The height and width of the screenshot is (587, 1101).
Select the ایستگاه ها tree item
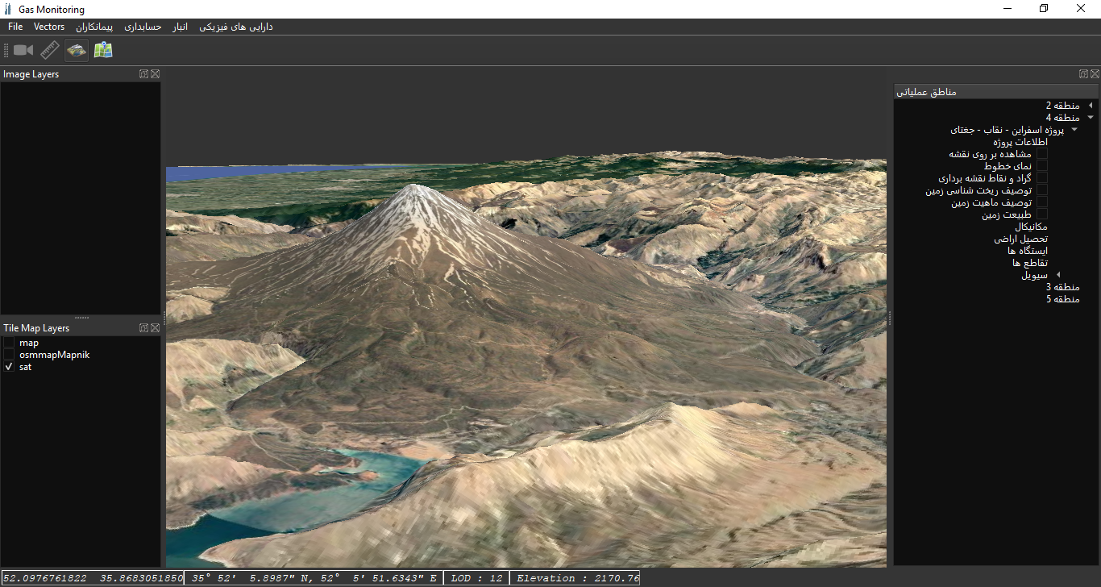point(1027,251)
